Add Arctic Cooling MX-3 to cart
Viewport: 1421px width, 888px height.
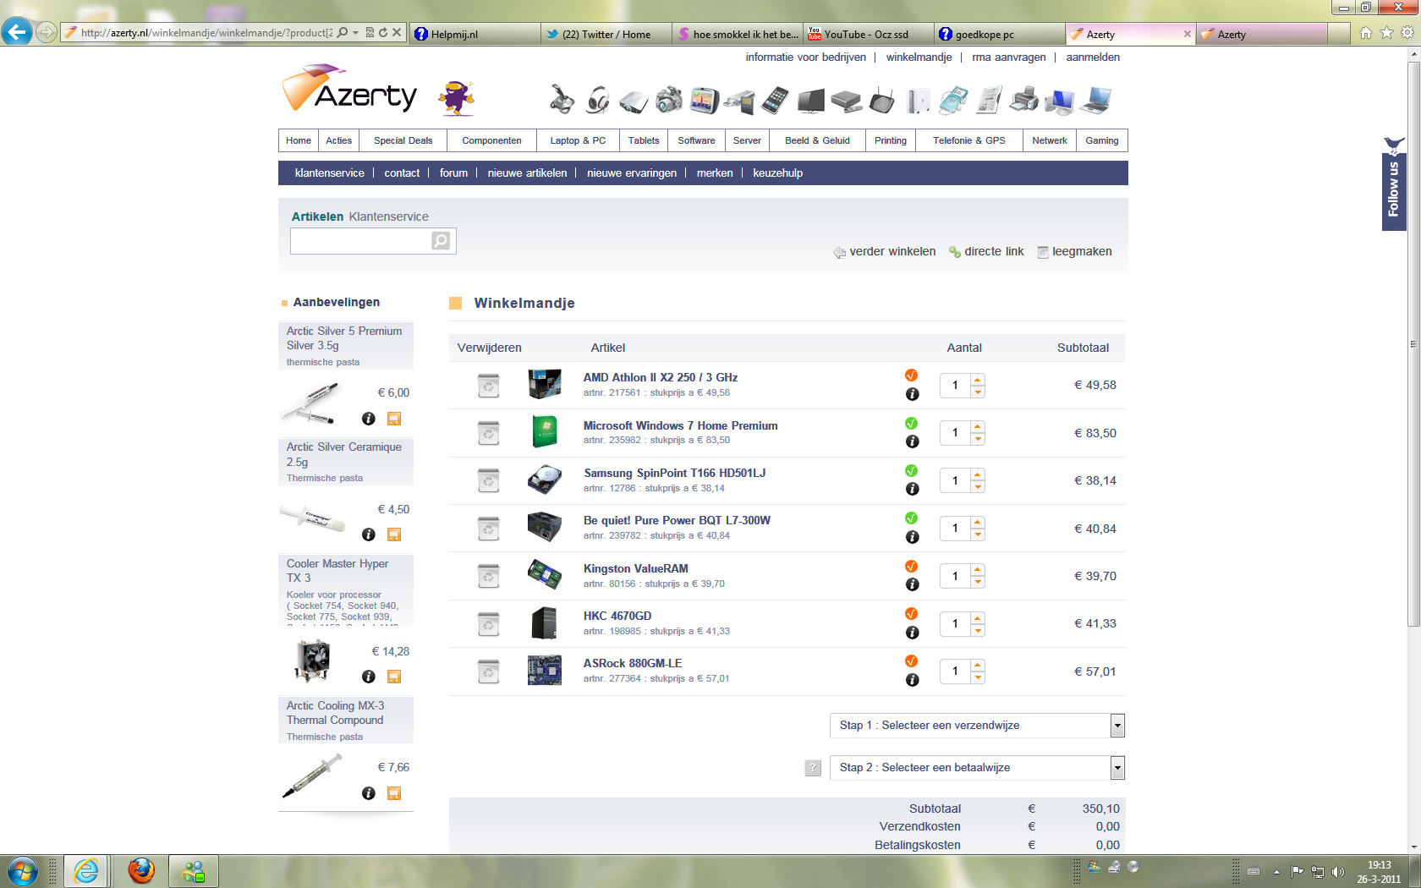click(x=393, y=793)
